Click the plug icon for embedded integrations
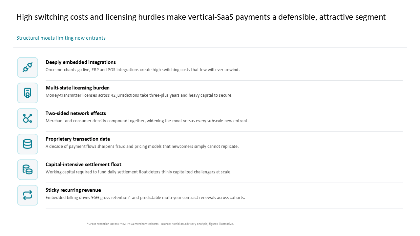This screenshot has width=420, height=236. pyautogui.click(x=28, y=68)
